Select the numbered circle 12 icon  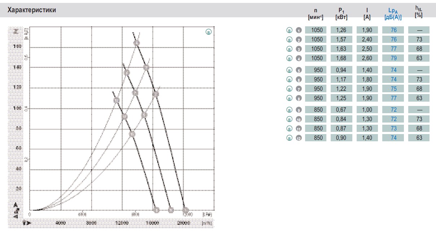pos(299,138)
